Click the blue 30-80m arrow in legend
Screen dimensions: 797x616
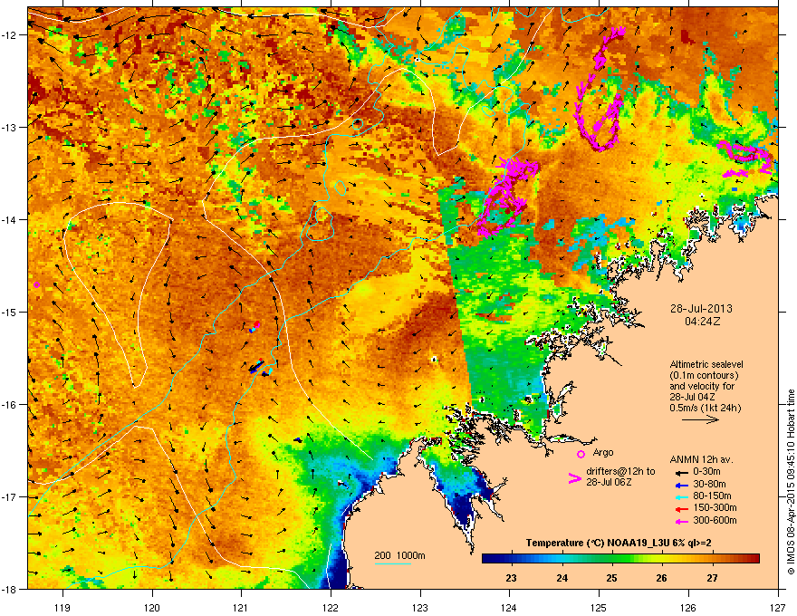coord(681,485)
